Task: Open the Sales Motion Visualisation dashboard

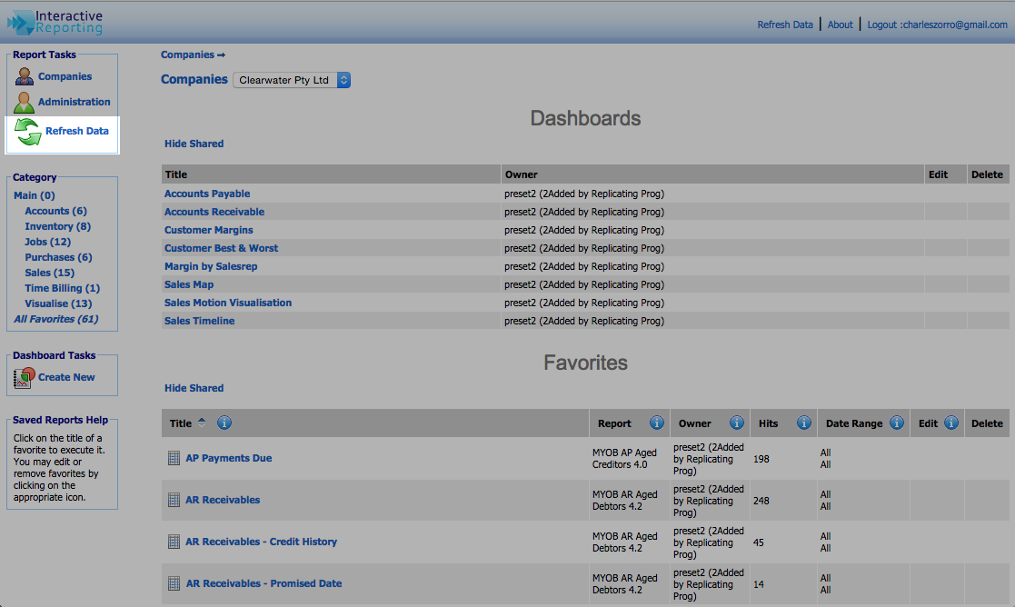Action: [x=228, y=303]
